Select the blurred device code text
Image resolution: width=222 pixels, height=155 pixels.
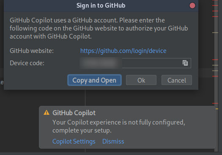(101, 63)
